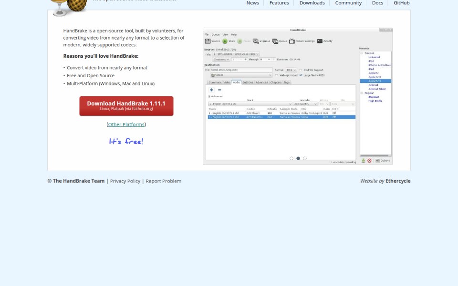Click the Picture Settings TV icon
The height and width of the screenshot is (286, 458).
292,41
